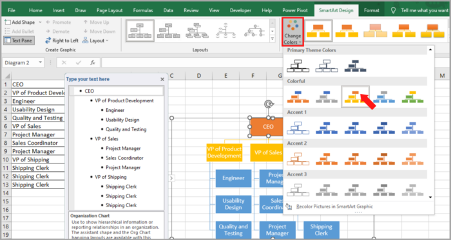The width and height of the screenshot is (451, 240).
Task: Open the File tab
Action: pos(12,10)
